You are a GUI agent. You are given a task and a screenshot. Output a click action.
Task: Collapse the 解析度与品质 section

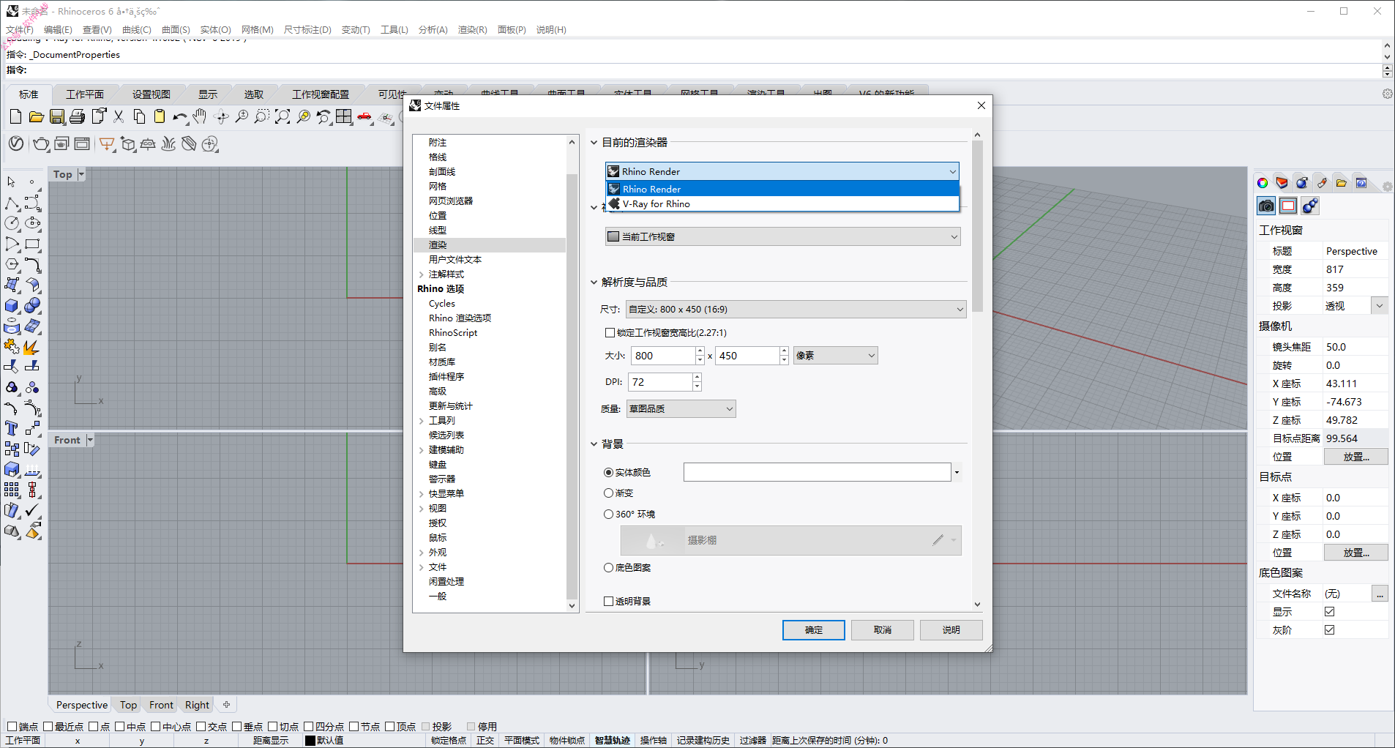click(x=594, y=283)
